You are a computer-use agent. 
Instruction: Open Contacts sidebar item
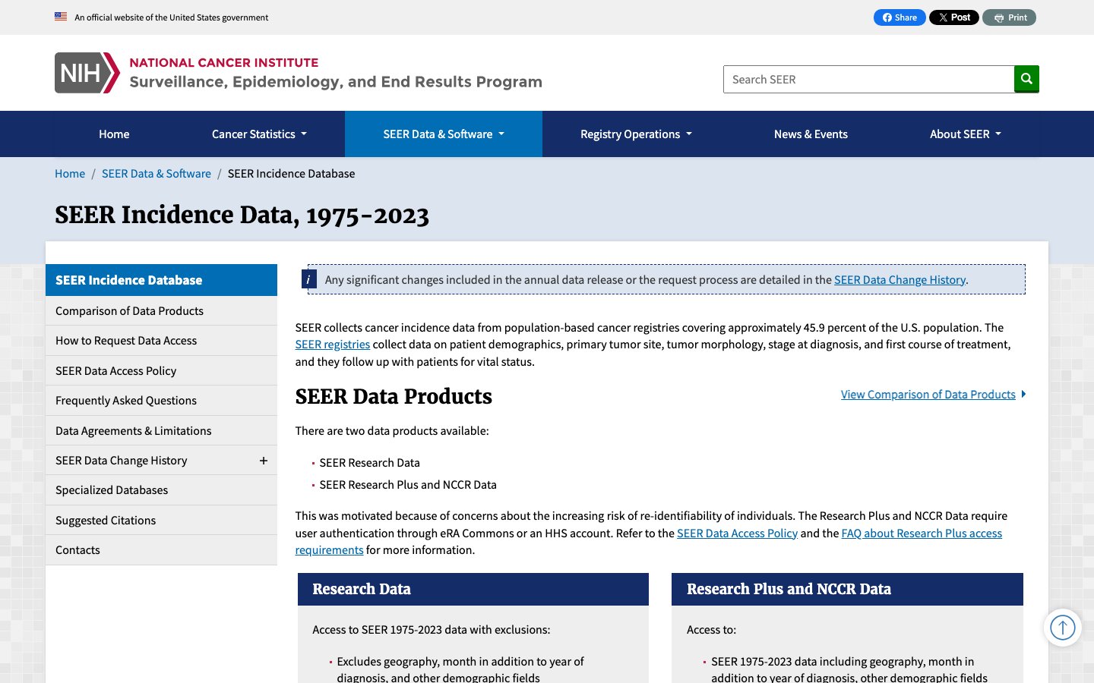[x=161, y=550]
